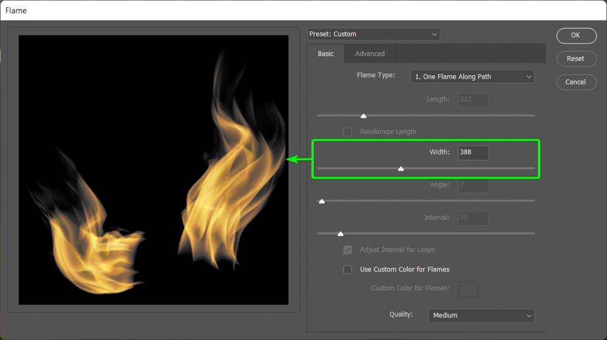Click the Length slider handle
The height and width of the screenshot is (340, 607).
click(364, 116)
